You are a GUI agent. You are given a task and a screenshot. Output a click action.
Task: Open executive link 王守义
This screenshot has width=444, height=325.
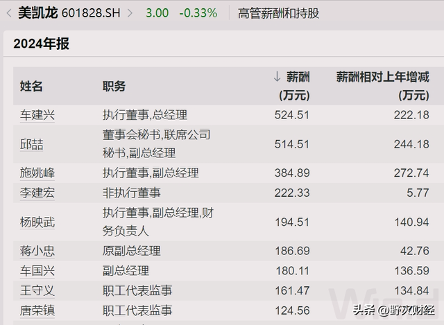coord(37,290)
